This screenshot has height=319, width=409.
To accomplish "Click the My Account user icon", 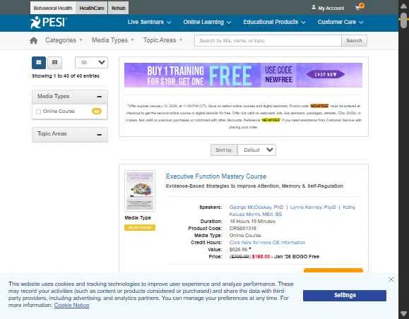I will pyautogui.click(x=314, y=7).
